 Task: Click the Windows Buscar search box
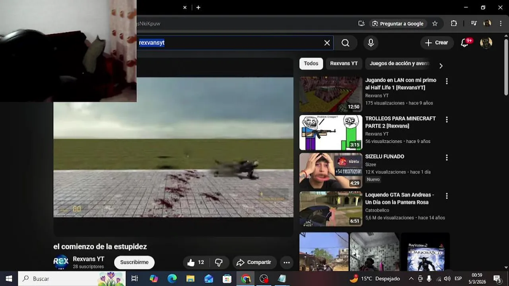point(72,278)
